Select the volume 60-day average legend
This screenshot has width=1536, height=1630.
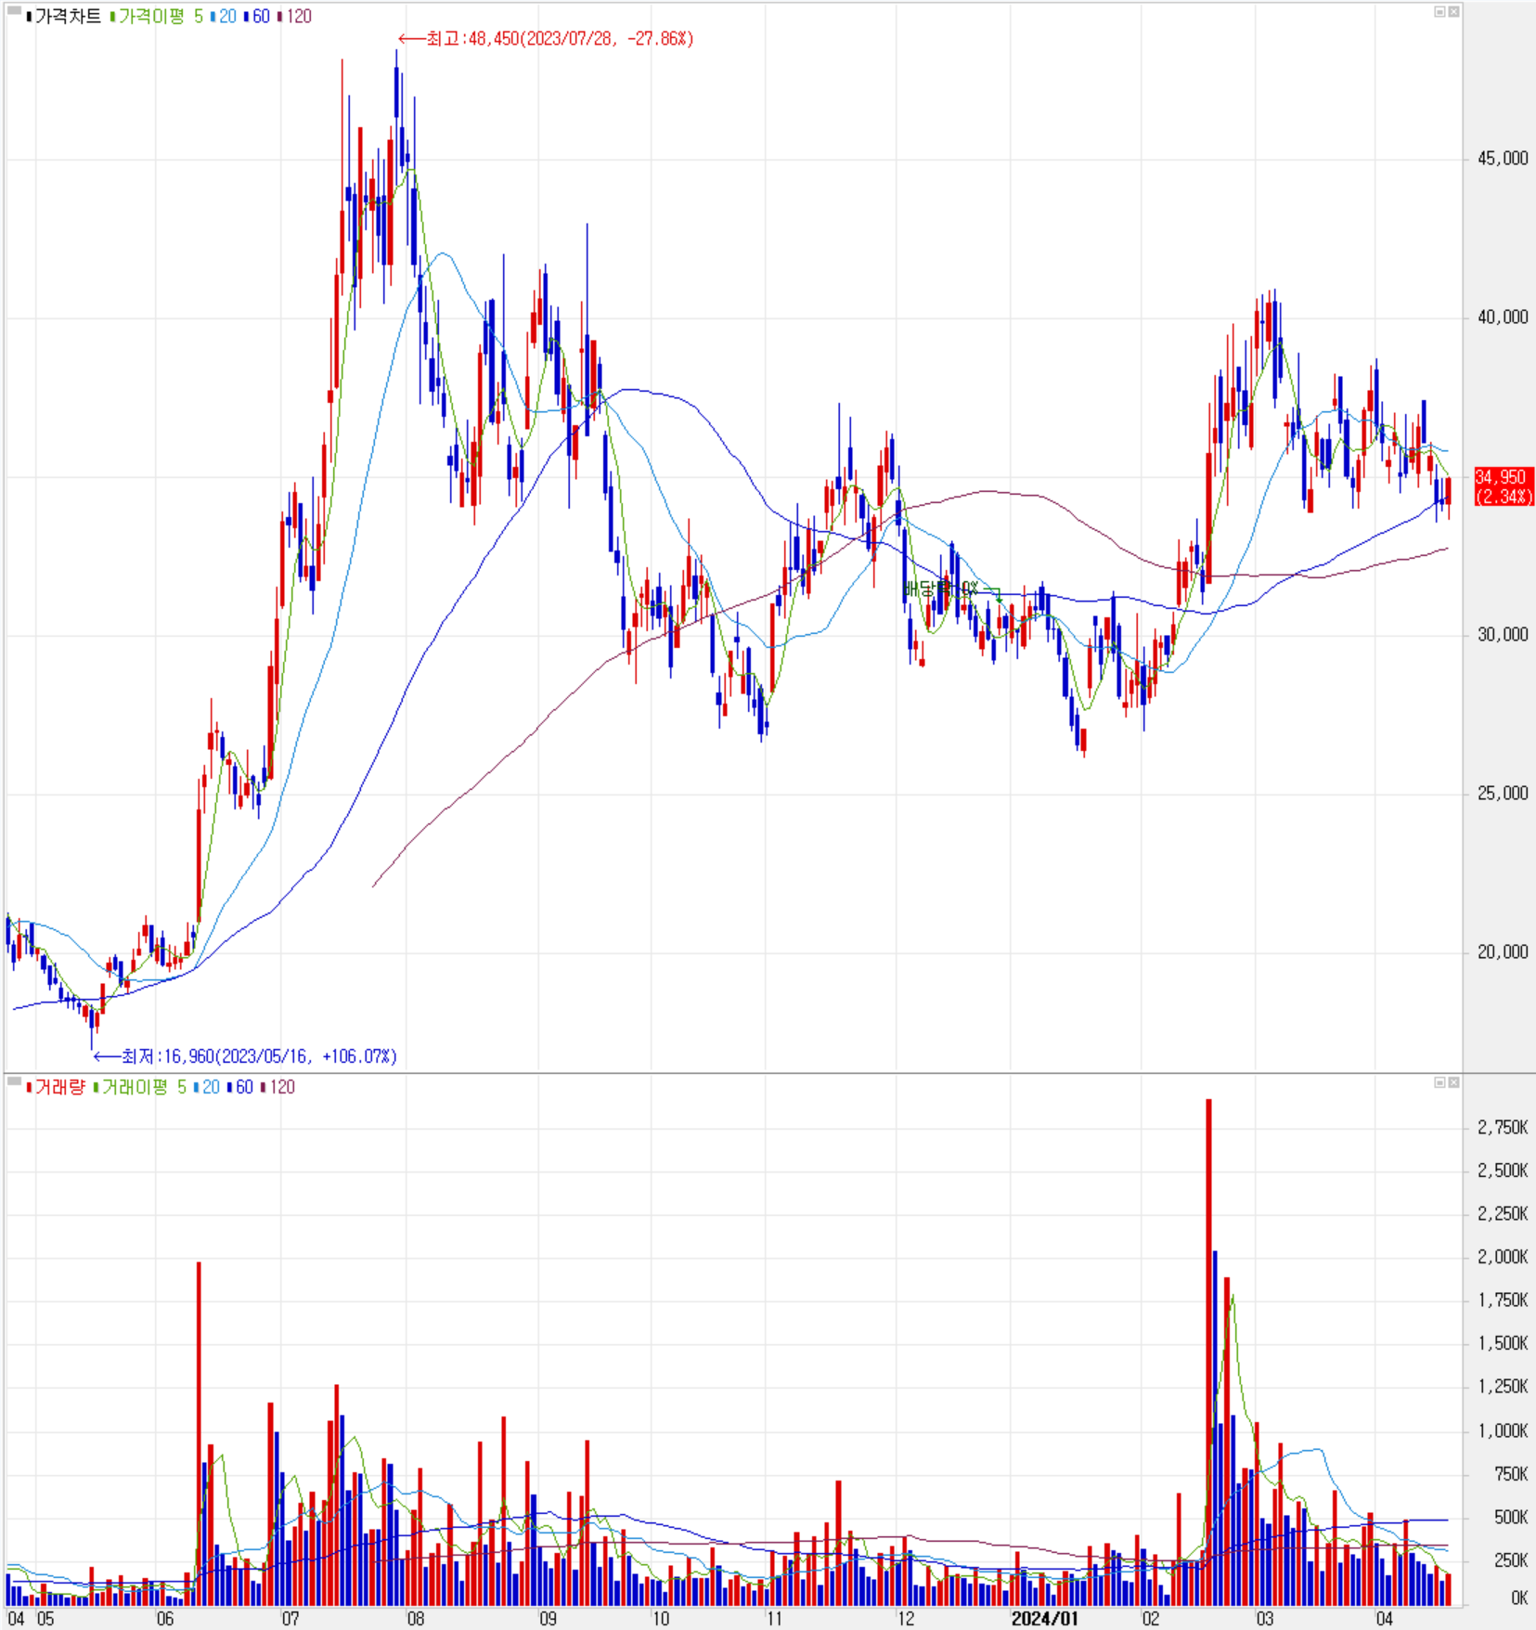coord(240,1087)
